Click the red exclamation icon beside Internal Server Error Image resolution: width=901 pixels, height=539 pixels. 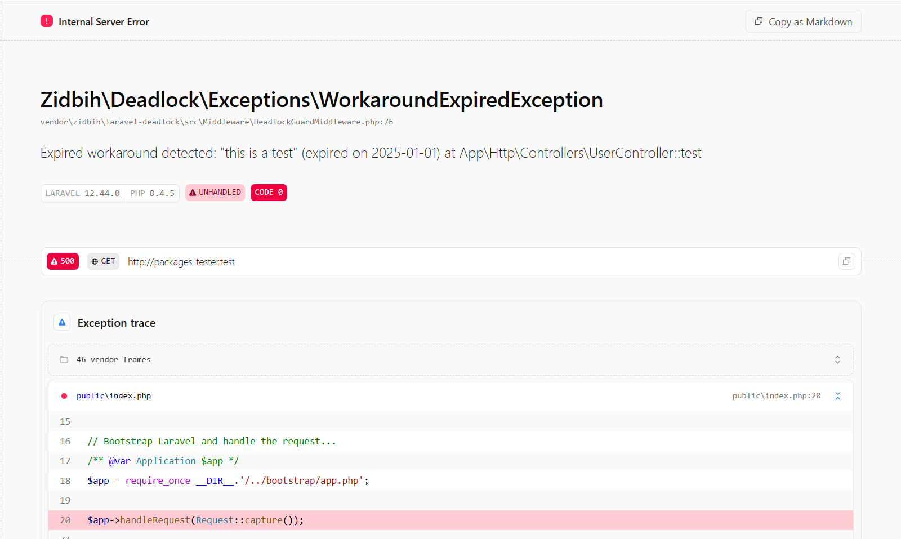pyautogui.click(x=47, y=21)
